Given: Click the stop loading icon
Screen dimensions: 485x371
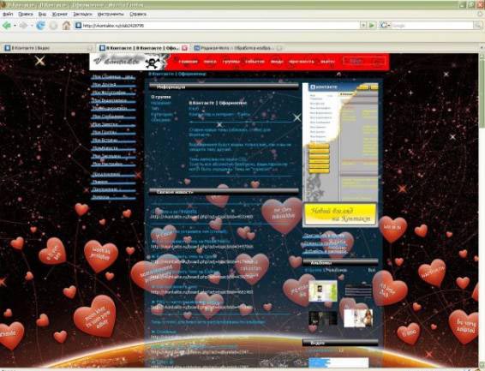Looking at the screenshot, I should coord(53,26).
